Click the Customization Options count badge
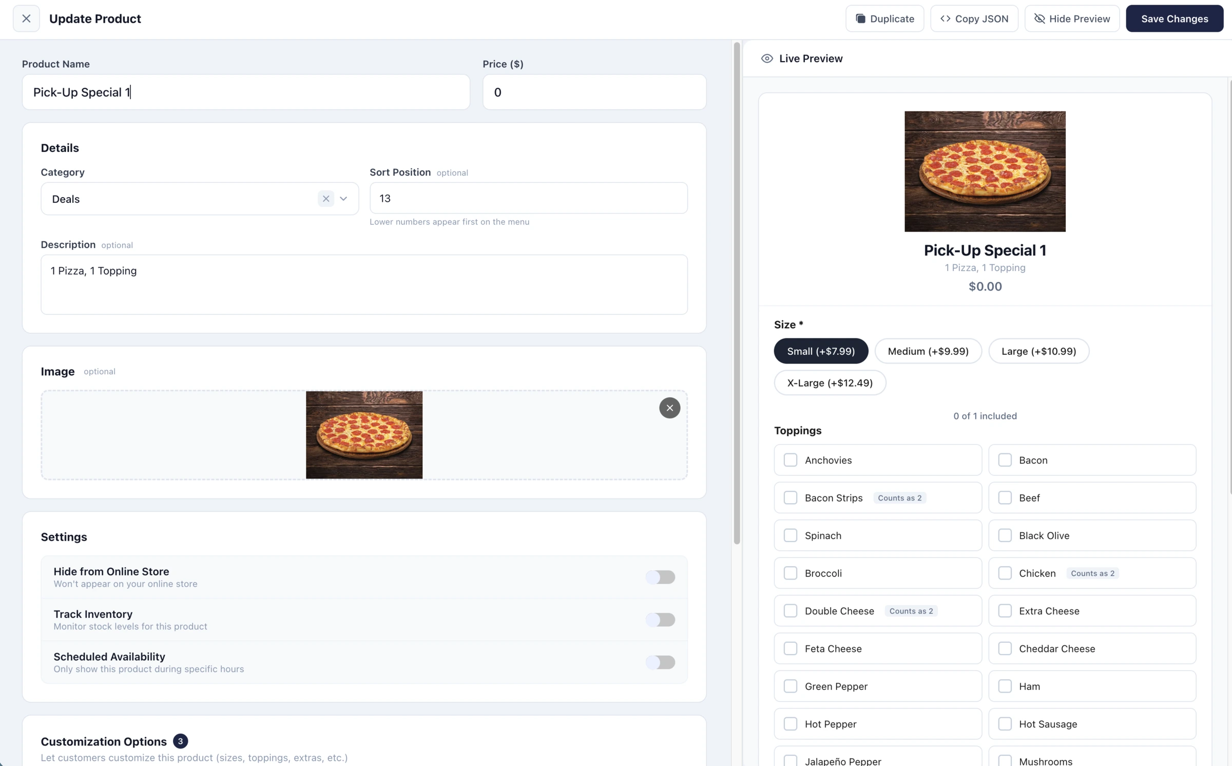Screen dimensions: 1232x766 [x=180, y=741]
